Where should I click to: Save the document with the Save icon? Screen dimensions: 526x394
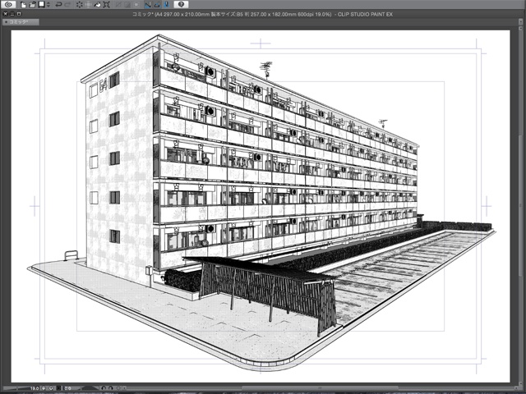(x=42, y=4)
